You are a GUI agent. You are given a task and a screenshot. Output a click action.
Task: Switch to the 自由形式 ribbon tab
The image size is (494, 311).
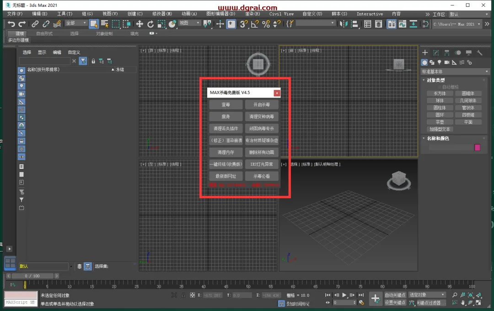point(44,34)
